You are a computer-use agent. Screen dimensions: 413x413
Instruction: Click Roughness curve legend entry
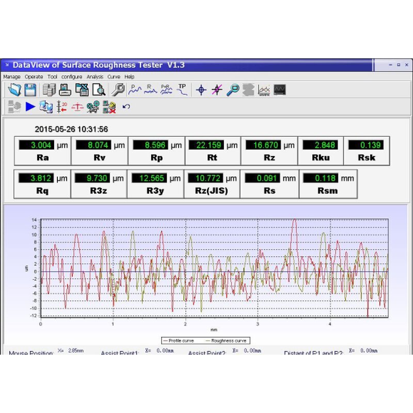(x=227, y=341)
